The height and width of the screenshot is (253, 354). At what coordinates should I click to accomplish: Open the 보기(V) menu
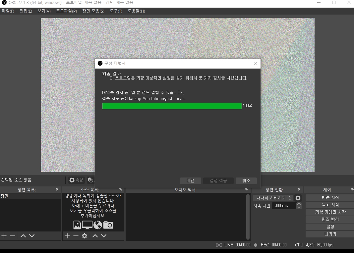point(44,11)
